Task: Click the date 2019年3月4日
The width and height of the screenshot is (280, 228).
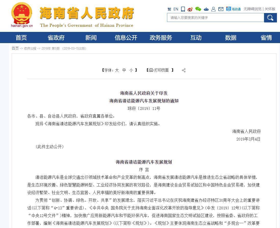Action: tap(248, 139)
